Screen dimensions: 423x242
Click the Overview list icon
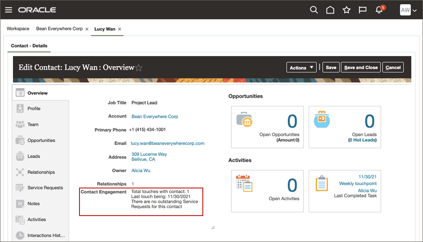point(20,93)
